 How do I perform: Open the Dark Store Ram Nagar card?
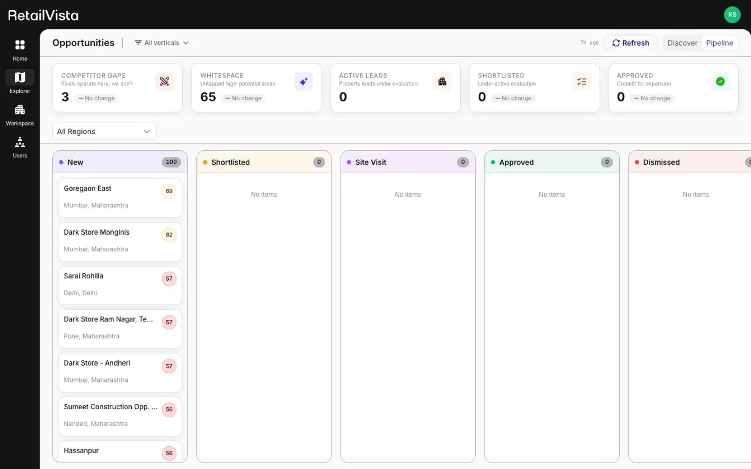point(120,329)
